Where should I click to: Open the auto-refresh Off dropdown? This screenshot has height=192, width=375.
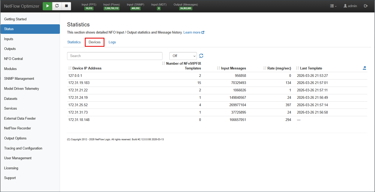pyautogui.click(x=183, y=56)
